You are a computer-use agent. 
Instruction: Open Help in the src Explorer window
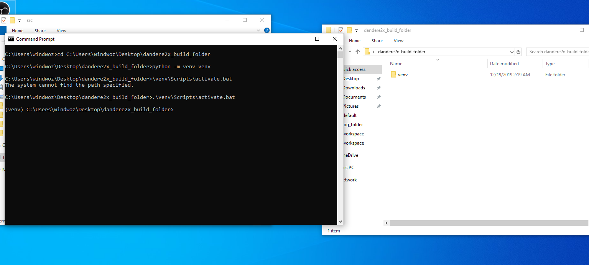coord(267,31)
